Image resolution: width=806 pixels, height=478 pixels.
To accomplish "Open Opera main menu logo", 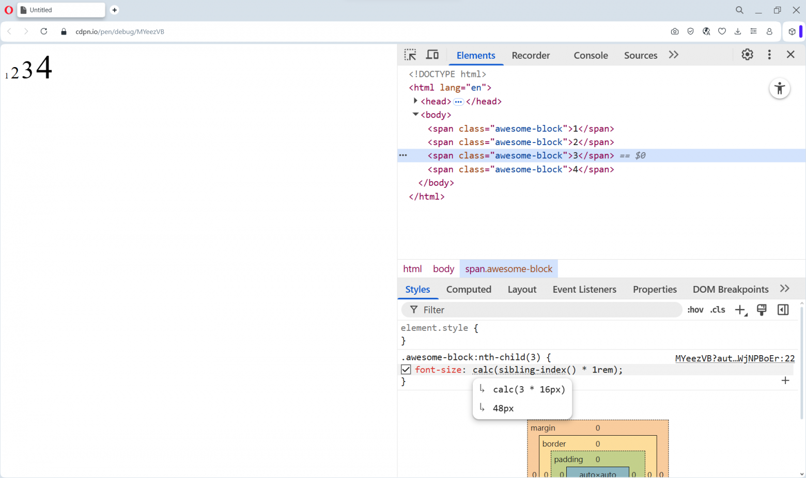I will (9, 10).
